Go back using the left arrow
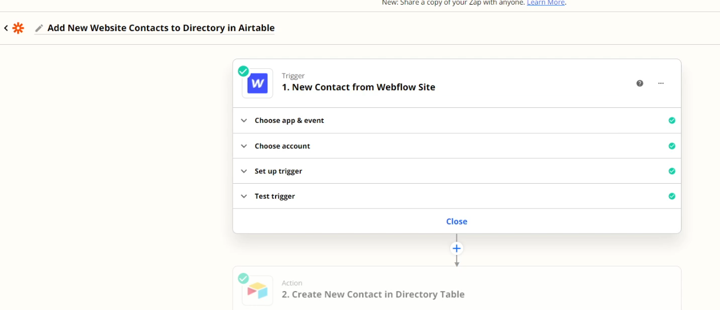720x310 pixels. point(6,28)
